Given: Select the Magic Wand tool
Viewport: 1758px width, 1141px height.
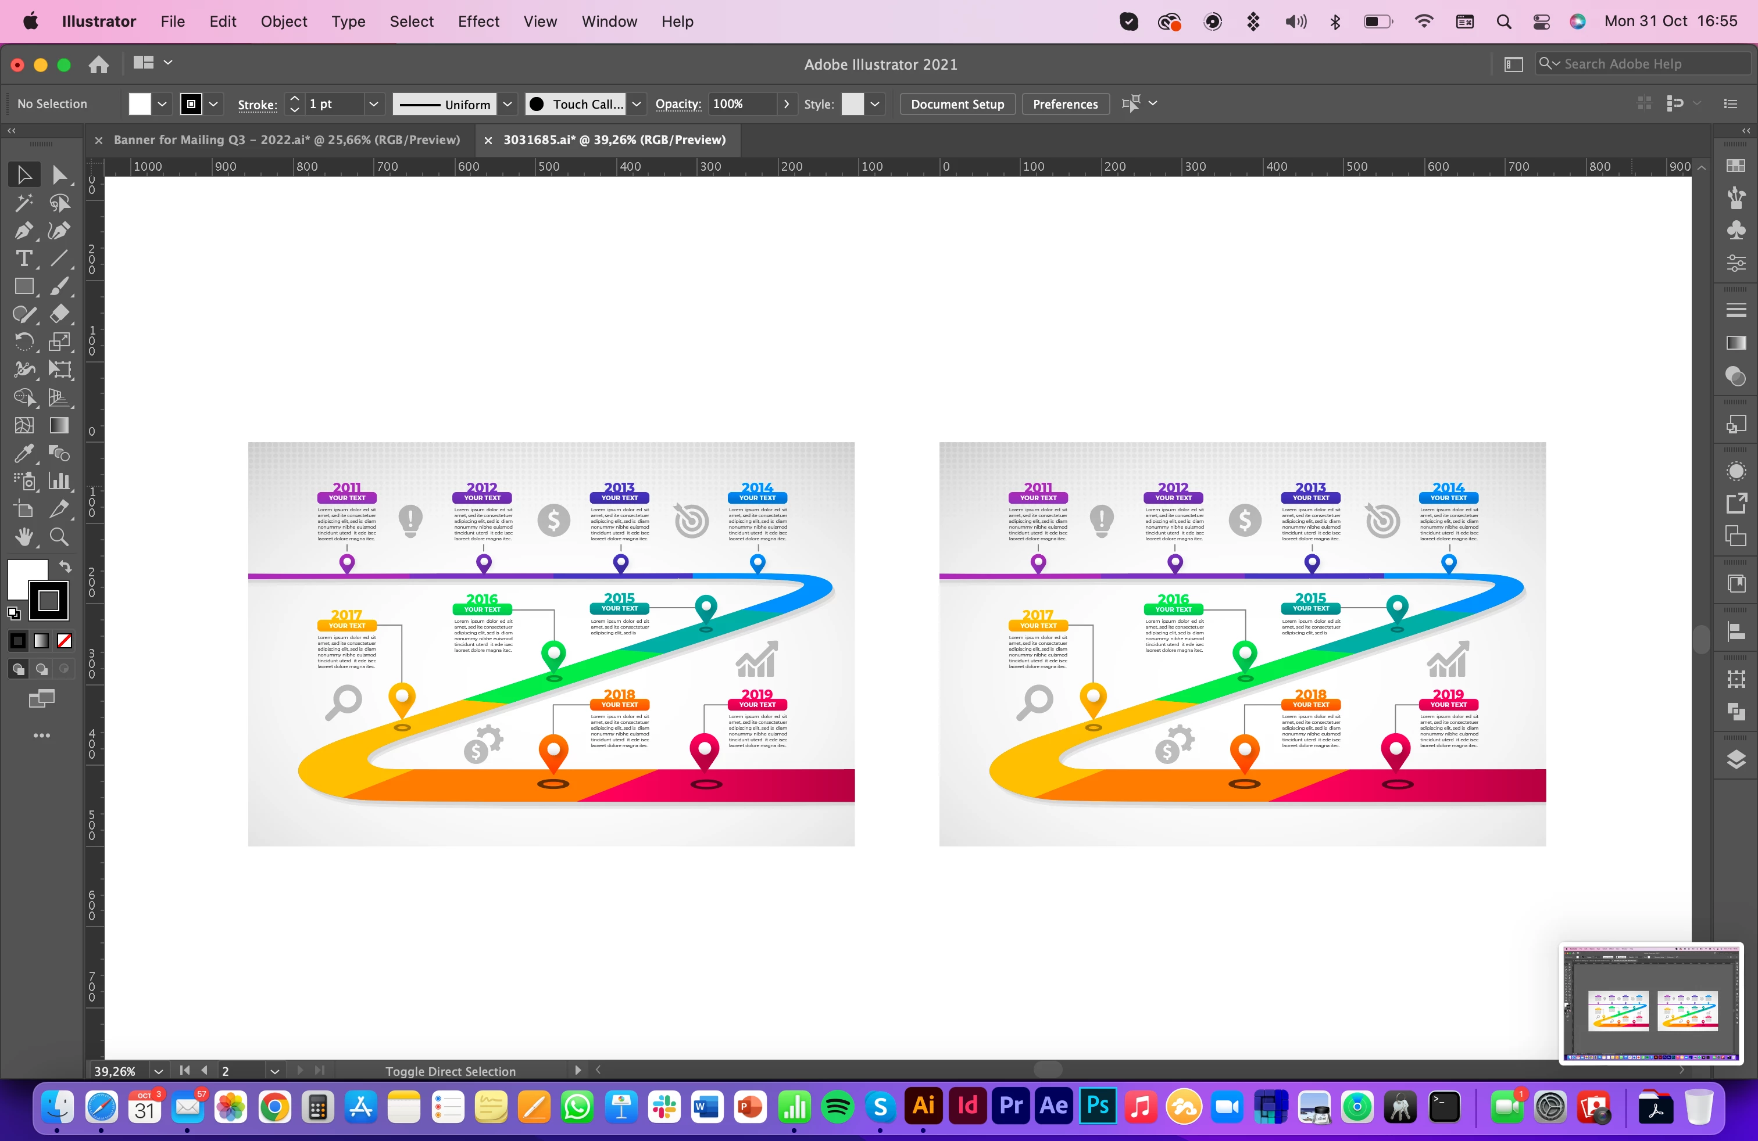Looking at the screenshot, I should click(x=24, y=203).
